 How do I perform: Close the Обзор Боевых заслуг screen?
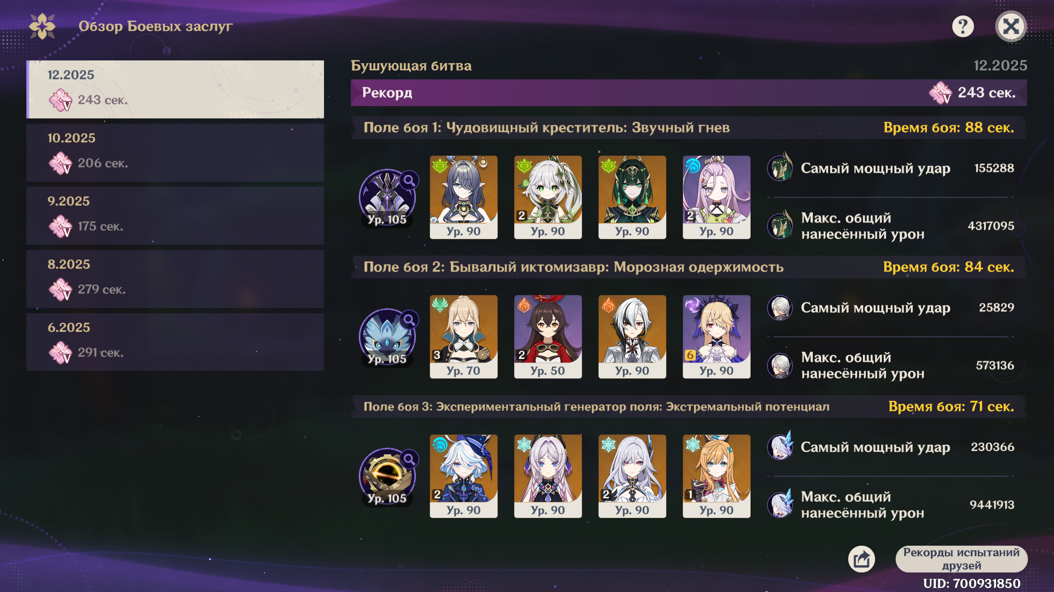coord(1011,27)
